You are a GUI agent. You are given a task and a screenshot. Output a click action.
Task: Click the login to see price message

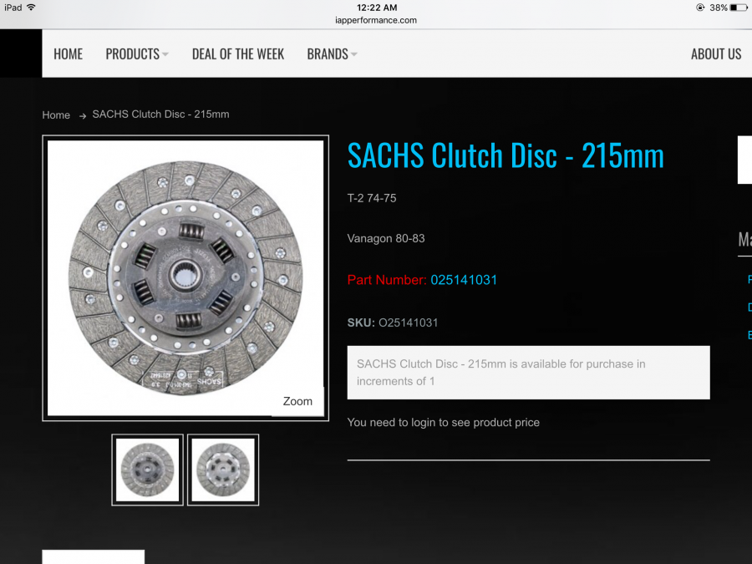tap(443, 423)
